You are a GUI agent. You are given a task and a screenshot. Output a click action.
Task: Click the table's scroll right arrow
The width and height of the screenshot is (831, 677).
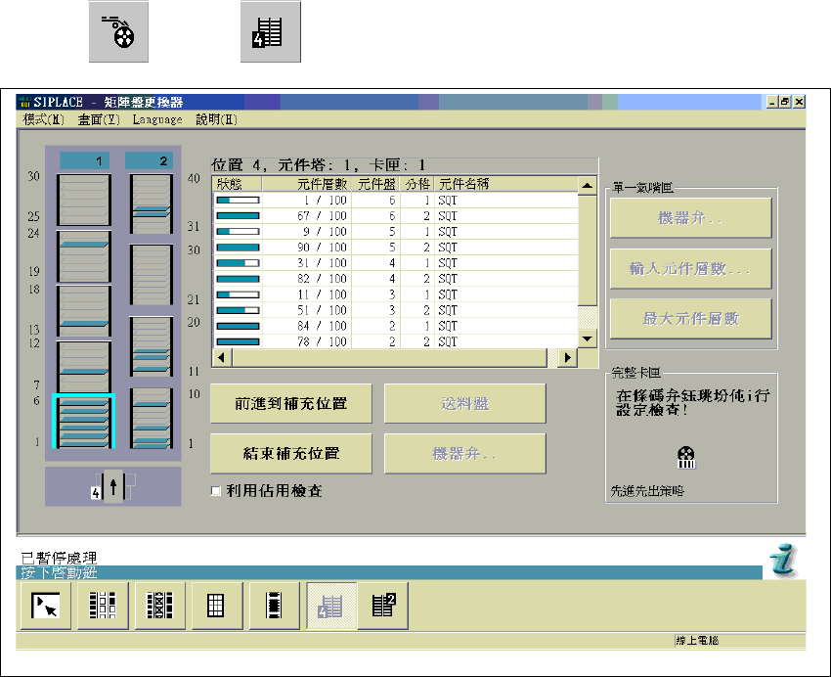point(568,357)
